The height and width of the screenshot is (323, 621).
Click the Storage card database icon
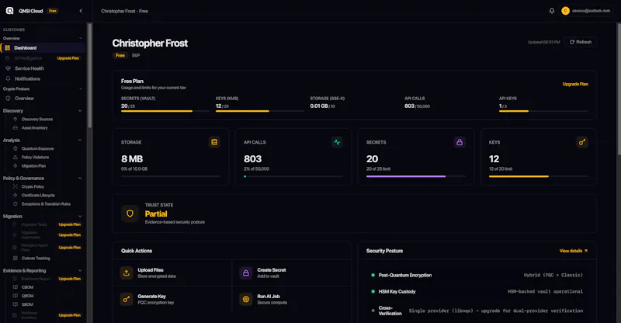coord(214,142)
